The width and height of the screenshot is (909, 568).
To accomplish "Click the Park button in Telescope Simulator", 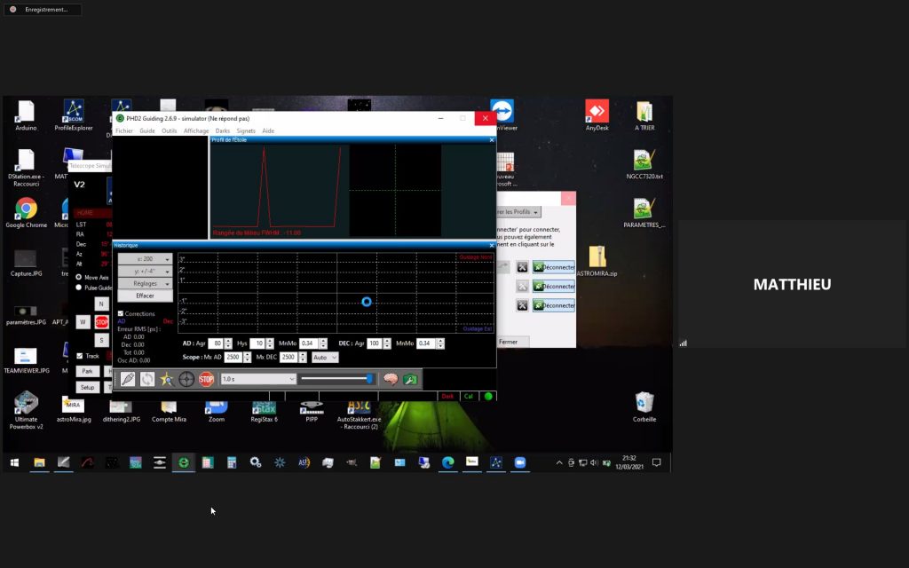I will (88, 371).
